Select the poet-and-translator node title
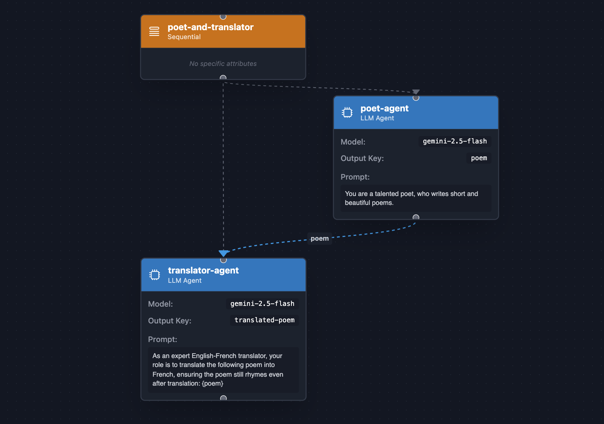Viewport: 604px width, 424px height. [x=210, y=27]
